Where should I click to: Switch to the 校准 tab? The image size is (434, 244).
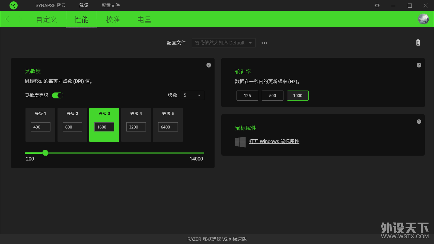click(113, 20)
